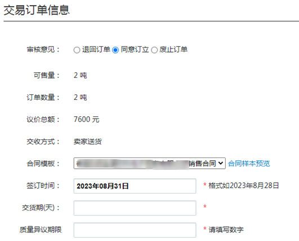Viewport: 299px width, 241px height.
Task: Click the 格式如2023年8月28日 format hint
Action: tap(244, 186)
